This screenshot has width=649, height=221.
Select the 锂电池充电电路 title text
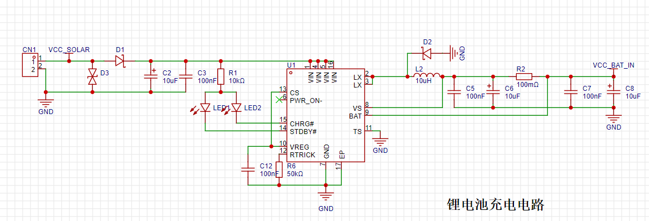(495, 204)
